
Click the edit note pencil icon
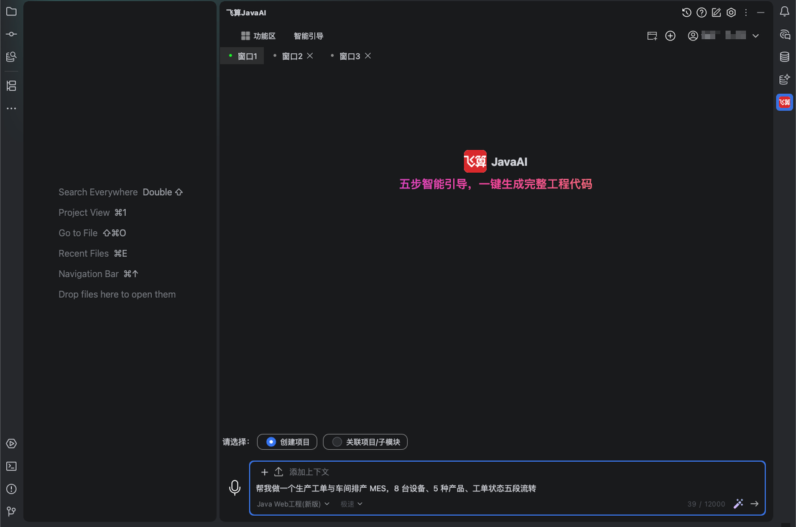tap(716, 12)
